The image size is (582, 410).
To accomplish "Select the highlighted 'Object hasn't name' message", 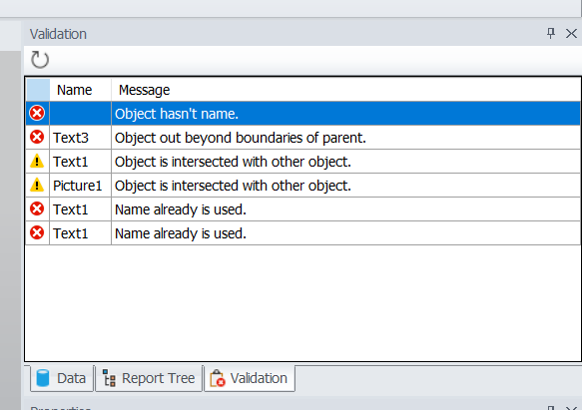I will pyautogui.click(x=177, y=114).
